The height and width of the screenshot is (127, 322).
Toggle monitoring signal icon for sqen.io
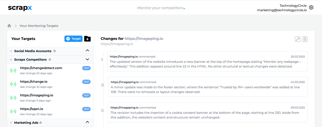click(x=13, y=111)
